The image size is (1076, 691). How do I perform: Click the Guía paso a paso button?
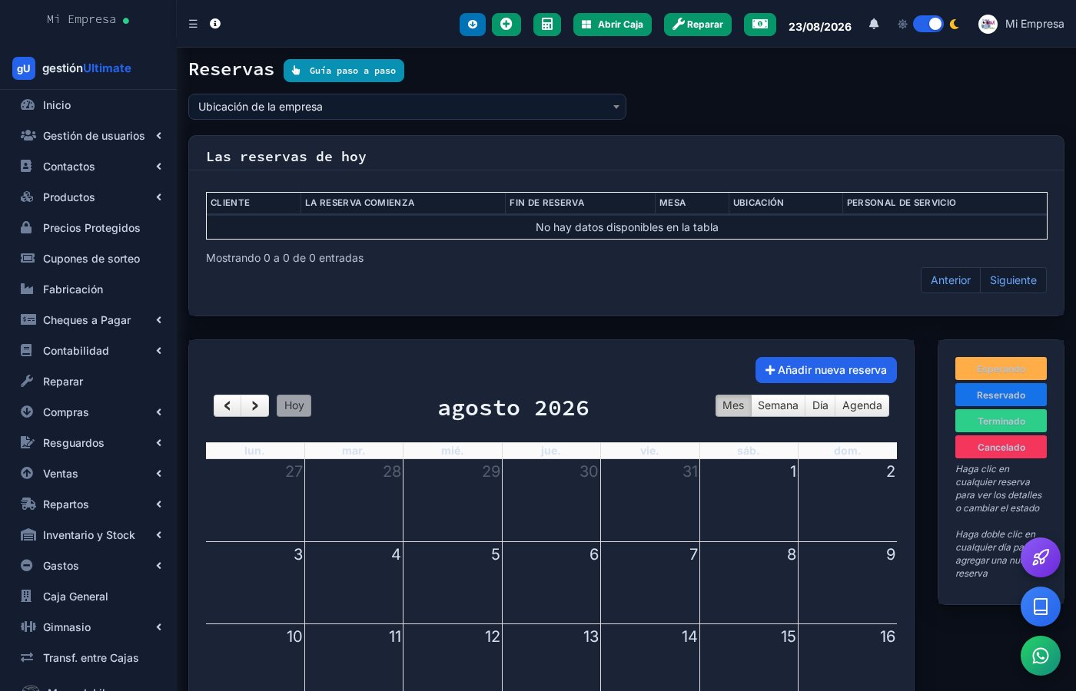click(x=344, y=71)
